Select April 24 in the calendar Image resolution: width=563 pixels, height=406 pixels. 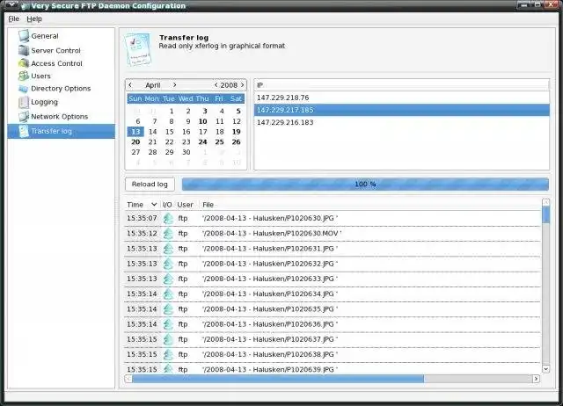203,142
